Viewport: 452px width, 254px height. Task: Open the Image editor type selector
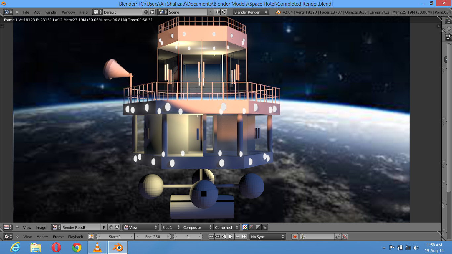click(x=8, y=228)
